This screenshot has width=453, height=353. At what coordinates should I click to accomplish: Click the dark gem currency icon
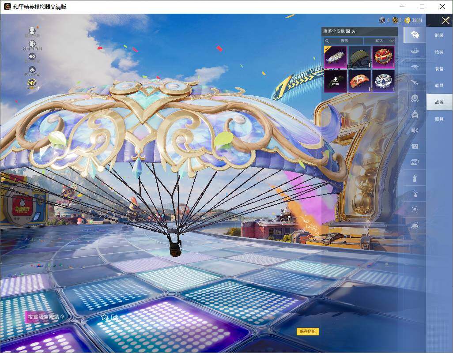coord(382,20)
